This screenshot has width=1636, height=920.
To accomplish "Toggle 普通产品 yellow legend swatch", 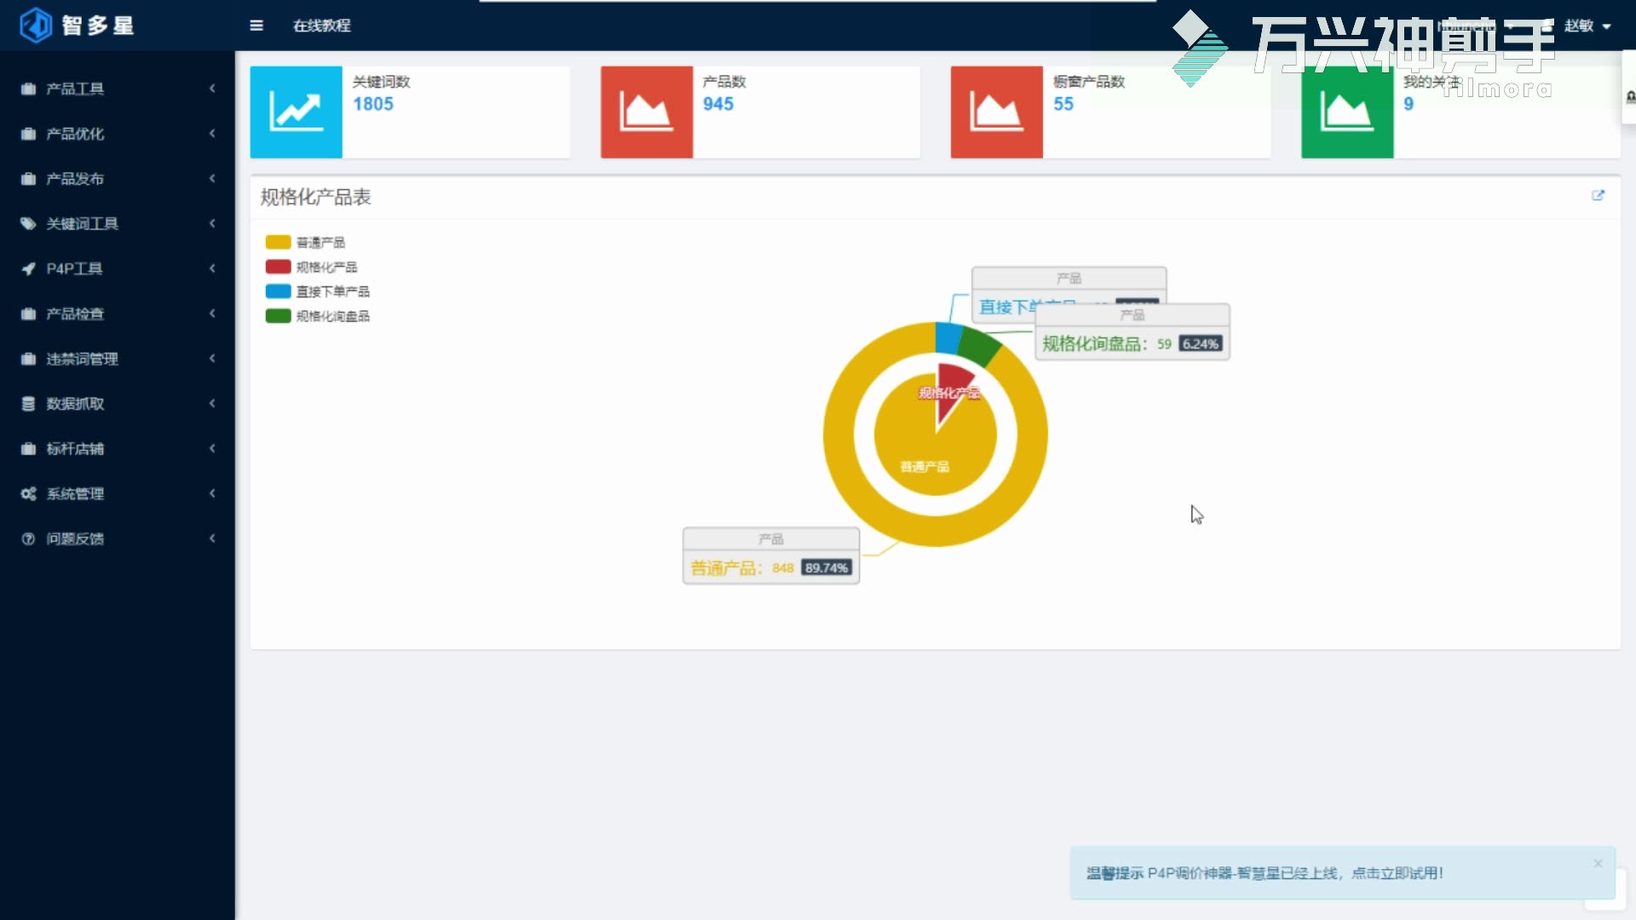I will [278, 243].
